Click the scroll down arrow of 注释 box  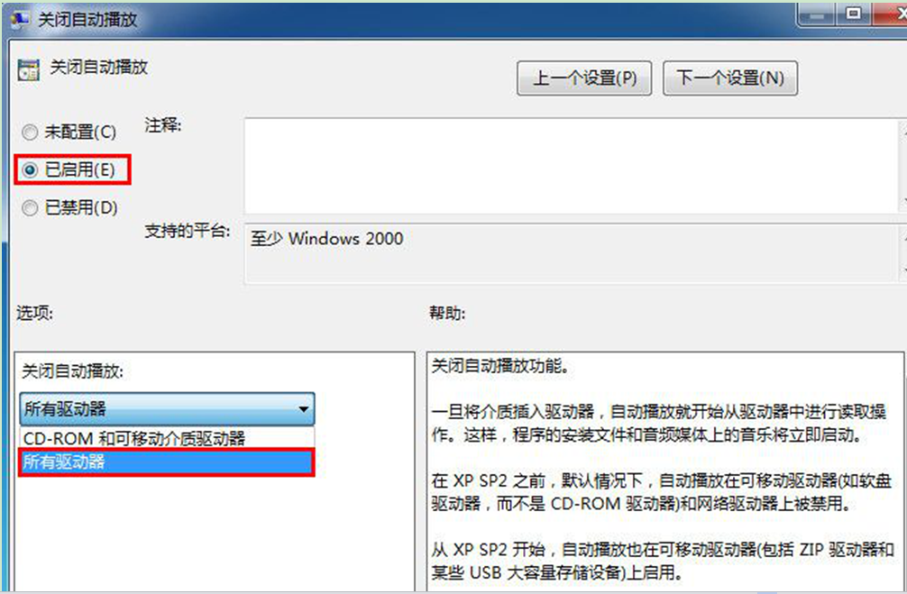[903, 204]
